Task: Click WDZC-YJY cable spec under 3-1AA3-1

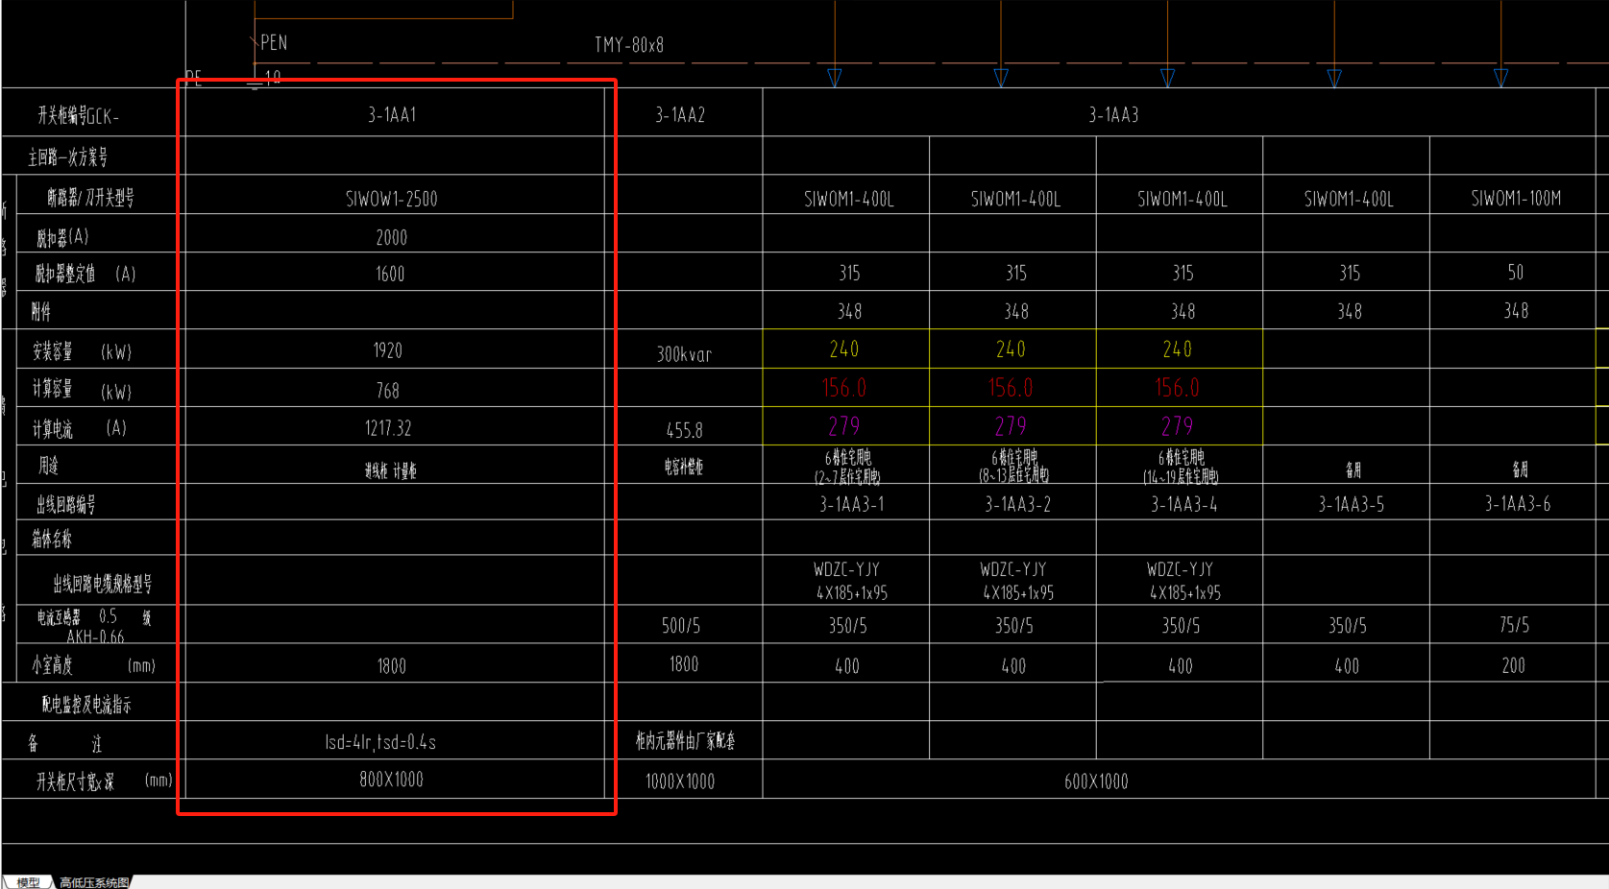Action: (x=851, y=581)
